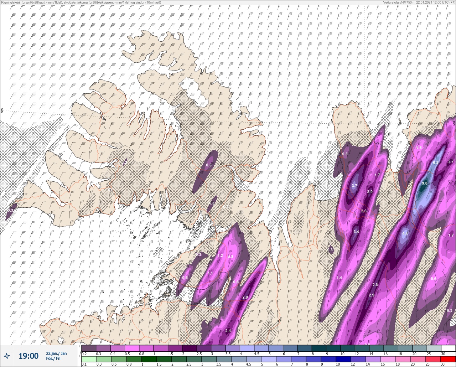Select top legend white swatch labeled 30

(x=448, y=348)
